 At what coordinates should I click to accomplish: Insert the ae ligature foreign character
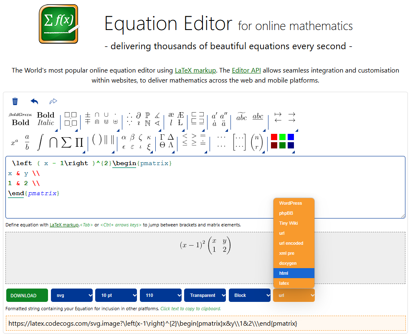pyautogui.click(x=171, y=115)
